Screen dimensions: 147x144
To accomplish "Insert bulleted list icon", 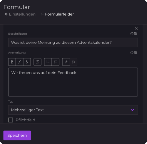I will click(x=48, y=62).
